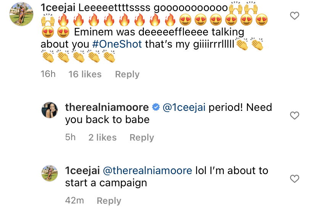The height and width of the screenshot is (208, 316).
Task: Open therealniamoore's profile picture
Action: click(50, 110)
